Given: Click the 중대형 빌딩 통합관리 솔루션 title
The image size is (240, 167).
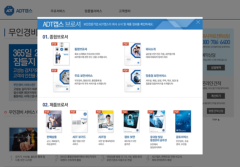Looking at the screenshot, I should click(158, 139).
